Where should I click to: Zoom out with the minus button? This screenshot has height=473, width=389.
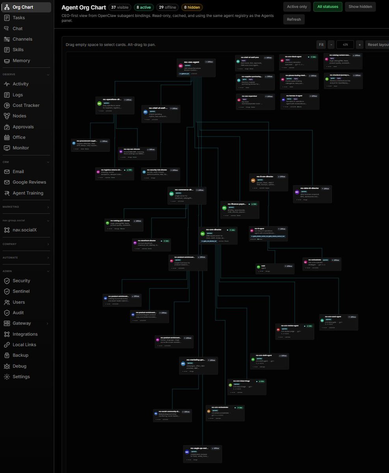pyautogui.click(x=331, y=45)
